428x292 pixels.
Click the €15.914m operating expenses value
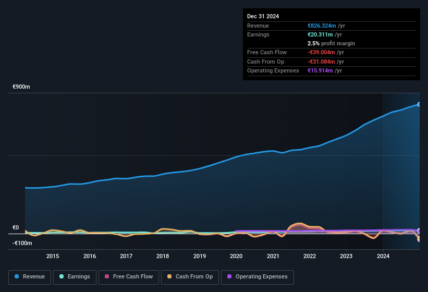[x=320, y=71]
